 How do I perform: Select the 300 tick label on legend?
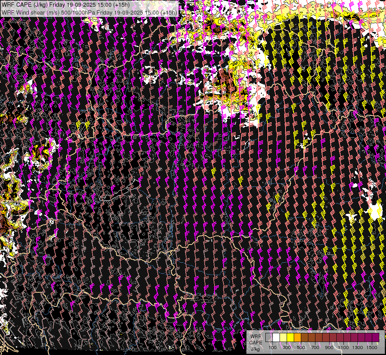(287, 348)
